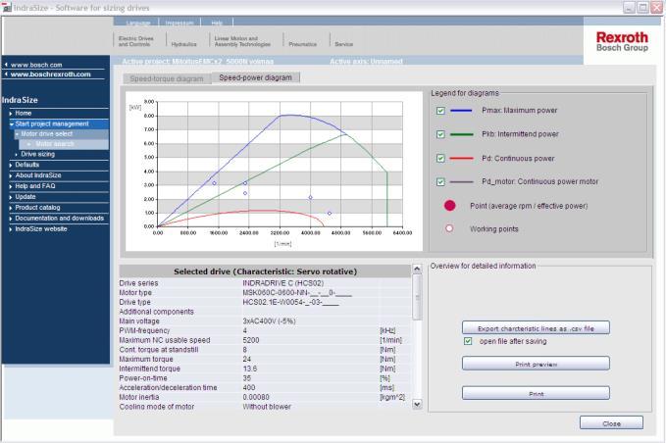666x443 pixels.
Task: Open the Impressum menu
Action: point(179,23)
